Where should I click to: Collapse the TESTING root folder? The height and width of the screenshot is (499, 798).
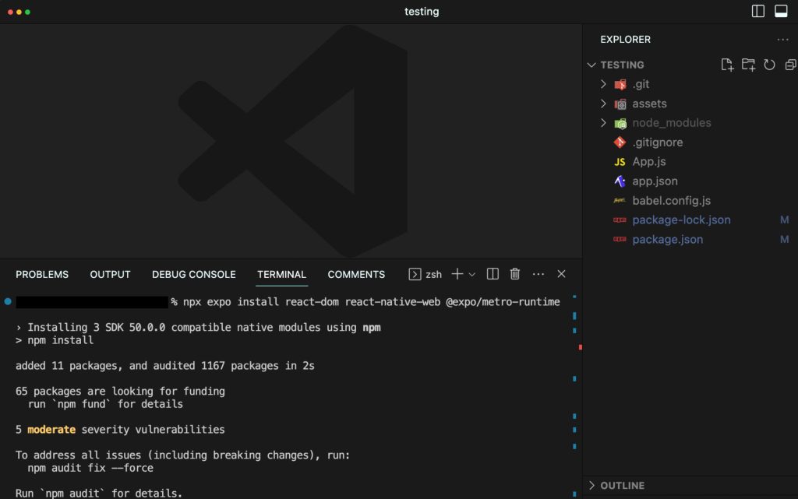click(591, 65)
